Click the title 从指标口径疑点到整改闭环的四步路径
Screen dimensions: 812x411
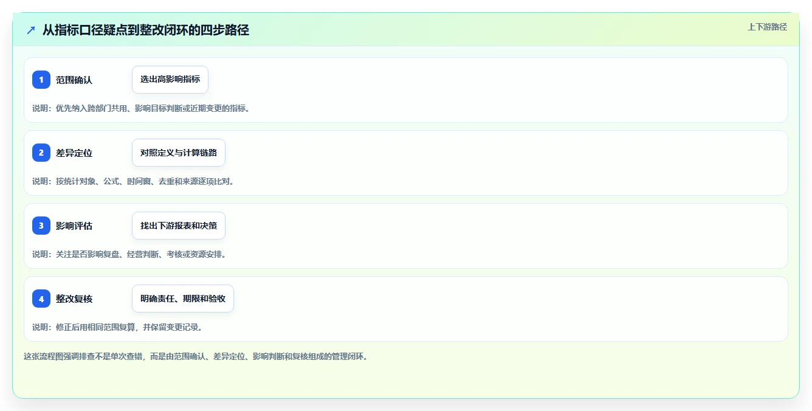(146, 30)
